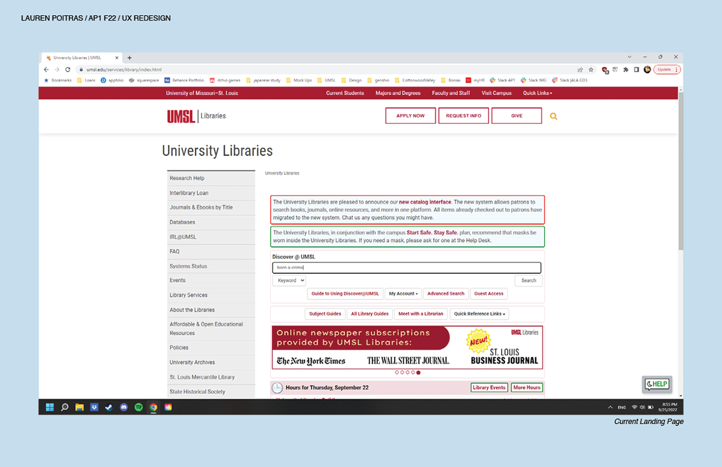Click the Advanced Search button
The height and width of the screenshot is (467, 722).
pyautogui.click(x=446, y=294)
